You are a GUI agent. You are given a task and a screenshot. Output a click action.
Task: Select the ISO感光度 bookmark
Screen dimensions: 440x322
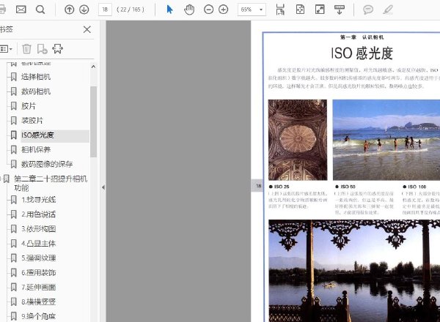[37, 135]
